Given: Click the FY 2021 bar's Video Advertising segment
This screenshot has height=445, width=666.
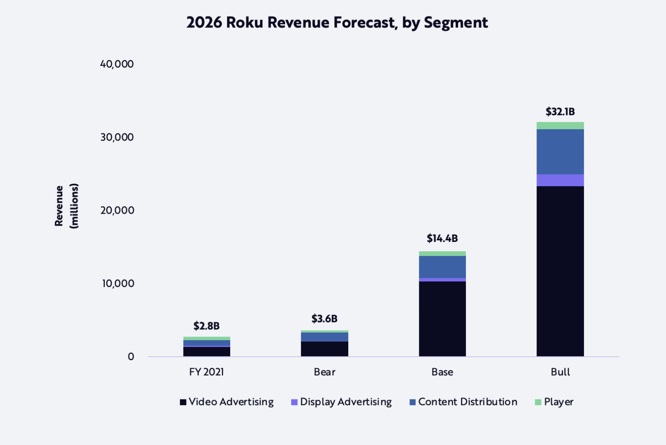Looking at the screenshot, I should tap(206, 352).
